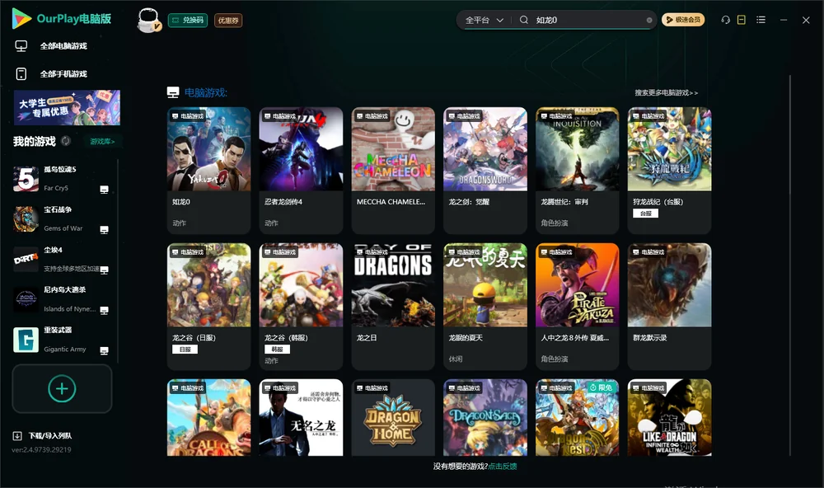Open the Dragon Home game card
The height and width of the screenshot is (488, 824).
[393, 418]
